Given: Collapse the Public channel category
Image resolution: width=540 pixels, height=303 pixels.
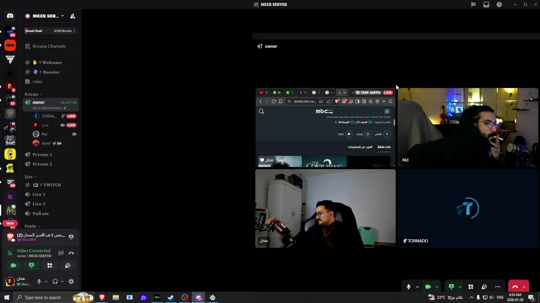Looking at the screenshot, I should (x=32, y=226).
